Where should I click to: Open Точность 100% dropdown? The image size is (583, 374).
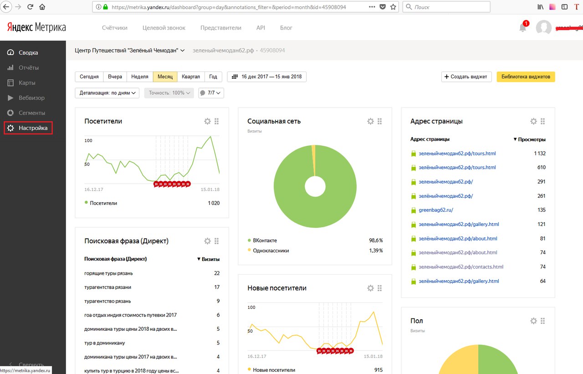click(169, 93)
